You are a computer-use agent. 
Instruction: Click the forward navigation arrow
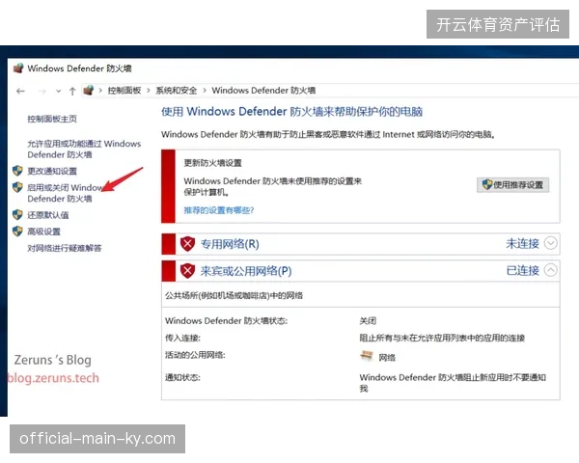tap(42, 91)
